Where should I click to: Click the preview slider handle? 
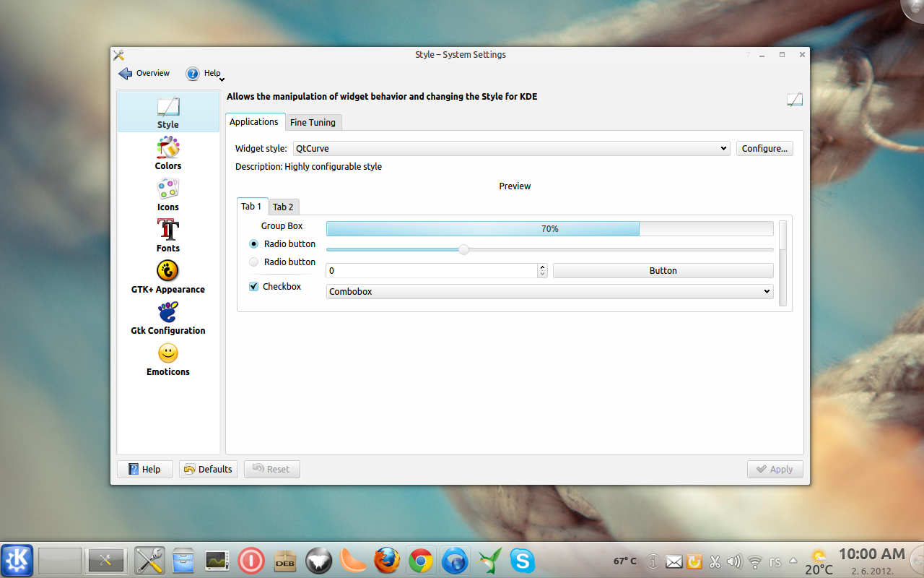pos(464,249)
